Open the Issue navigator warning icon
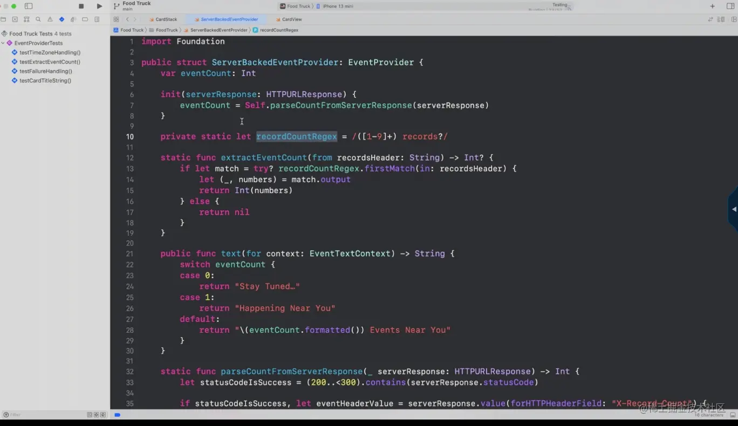Viewport: 738px width, 426px height. 50,19
